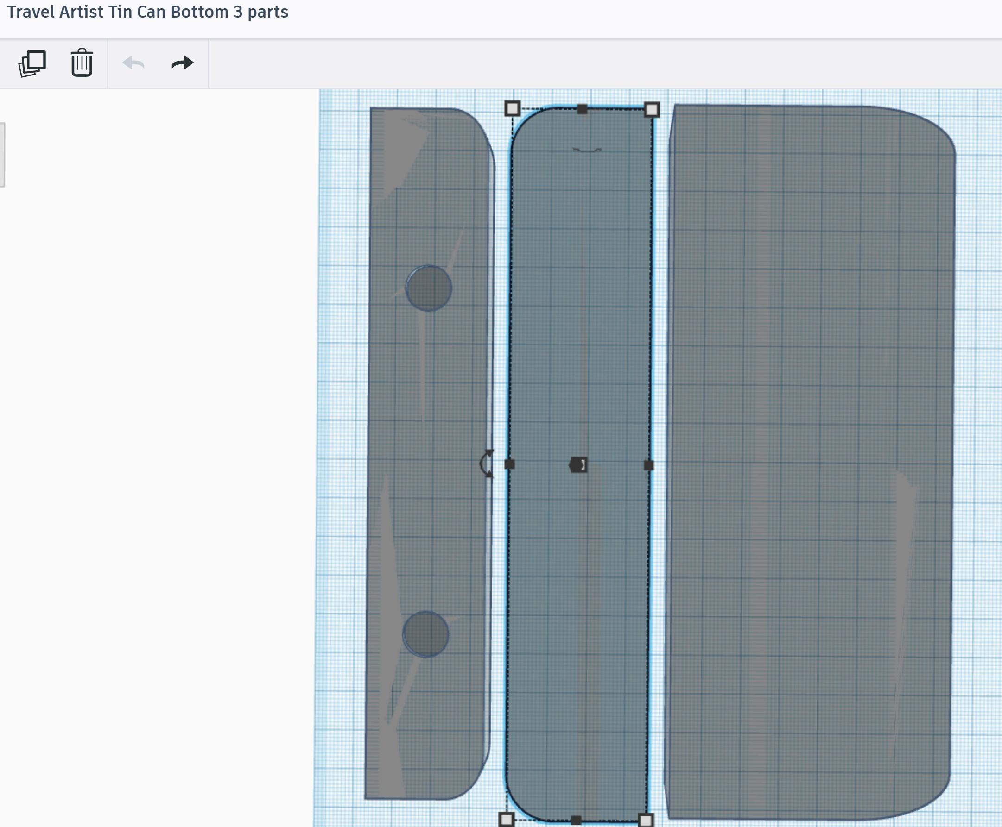The height and width of the screenshot is (827, 1002).
Task: Click the upper circular hole on left part
Action: tap(429, 288)
